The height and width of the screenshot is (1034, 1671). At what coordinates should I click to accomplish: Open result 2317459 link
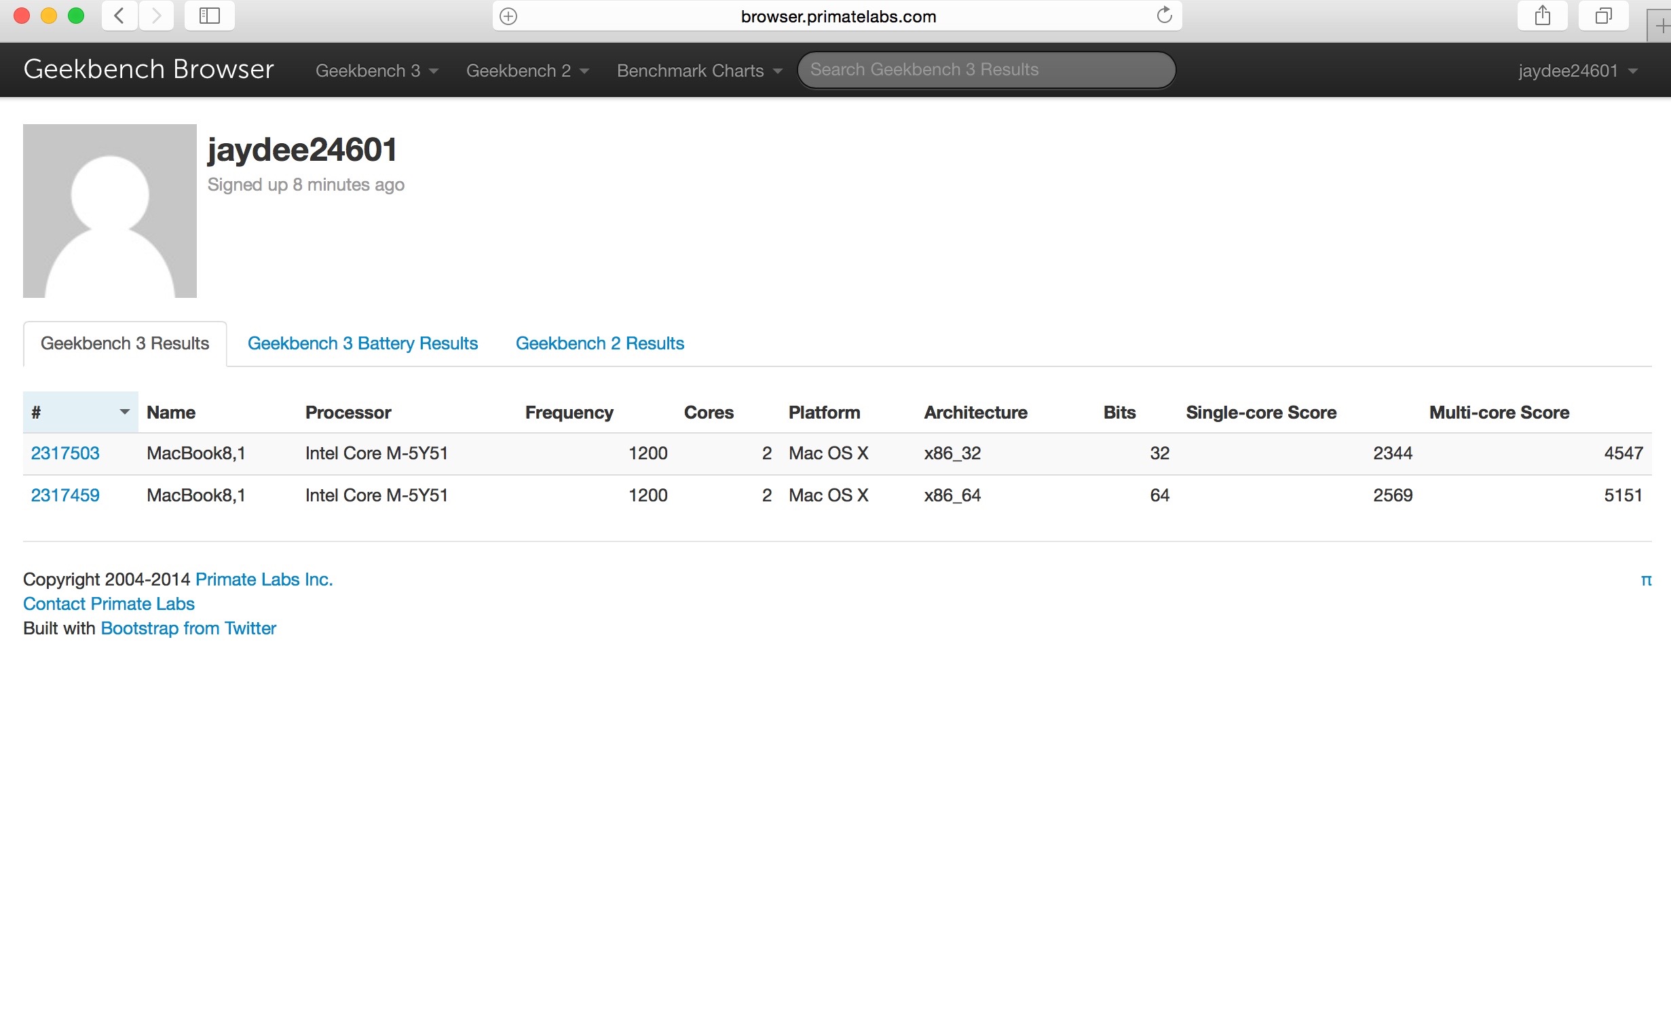65,495
